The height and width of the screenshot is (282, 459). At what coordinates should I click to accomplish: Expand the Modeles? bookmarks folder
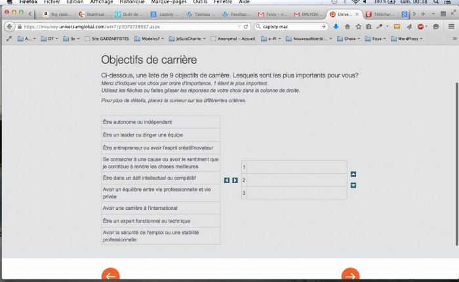(x=149, y=39)
